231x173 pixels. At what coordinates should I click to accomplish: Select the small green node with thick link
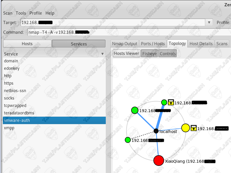click(x=164, y=102)
